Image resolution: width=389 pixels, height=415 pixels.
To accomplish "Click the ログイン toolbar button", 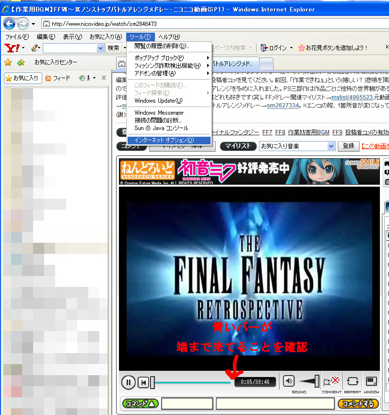I will tap(274, 48).
